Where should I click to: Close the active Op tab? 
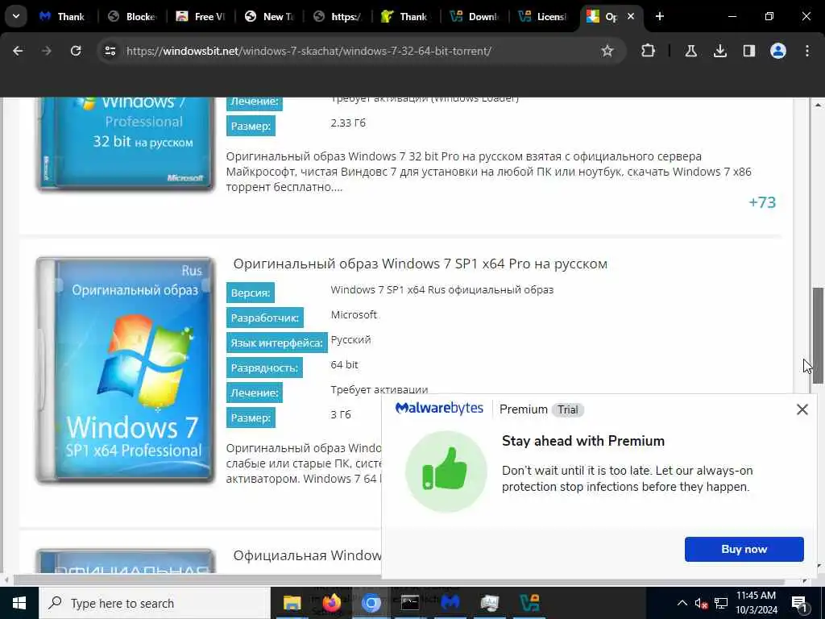point(631,16)
